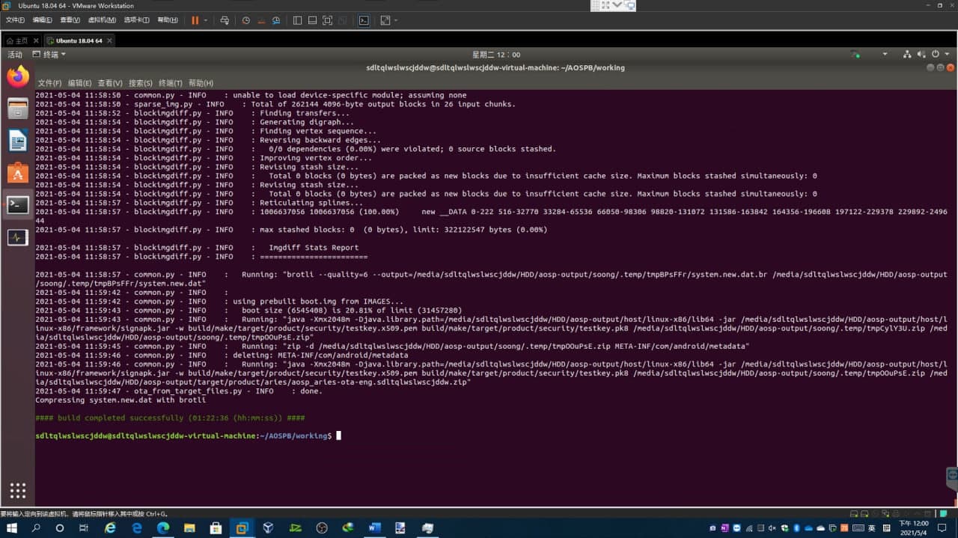Open System Monitor from dock

[x=18, y=237]
